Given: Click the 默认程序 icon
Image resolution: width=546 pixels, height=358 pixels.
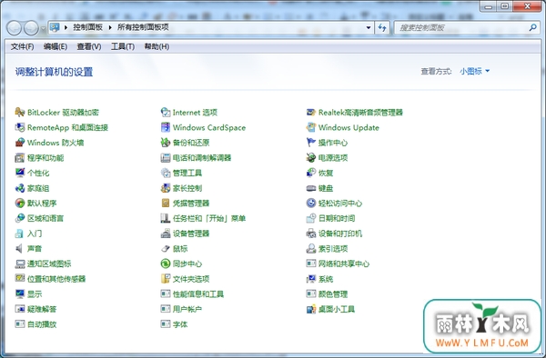Looking at the screenshot, I should [x=20, y=203].
